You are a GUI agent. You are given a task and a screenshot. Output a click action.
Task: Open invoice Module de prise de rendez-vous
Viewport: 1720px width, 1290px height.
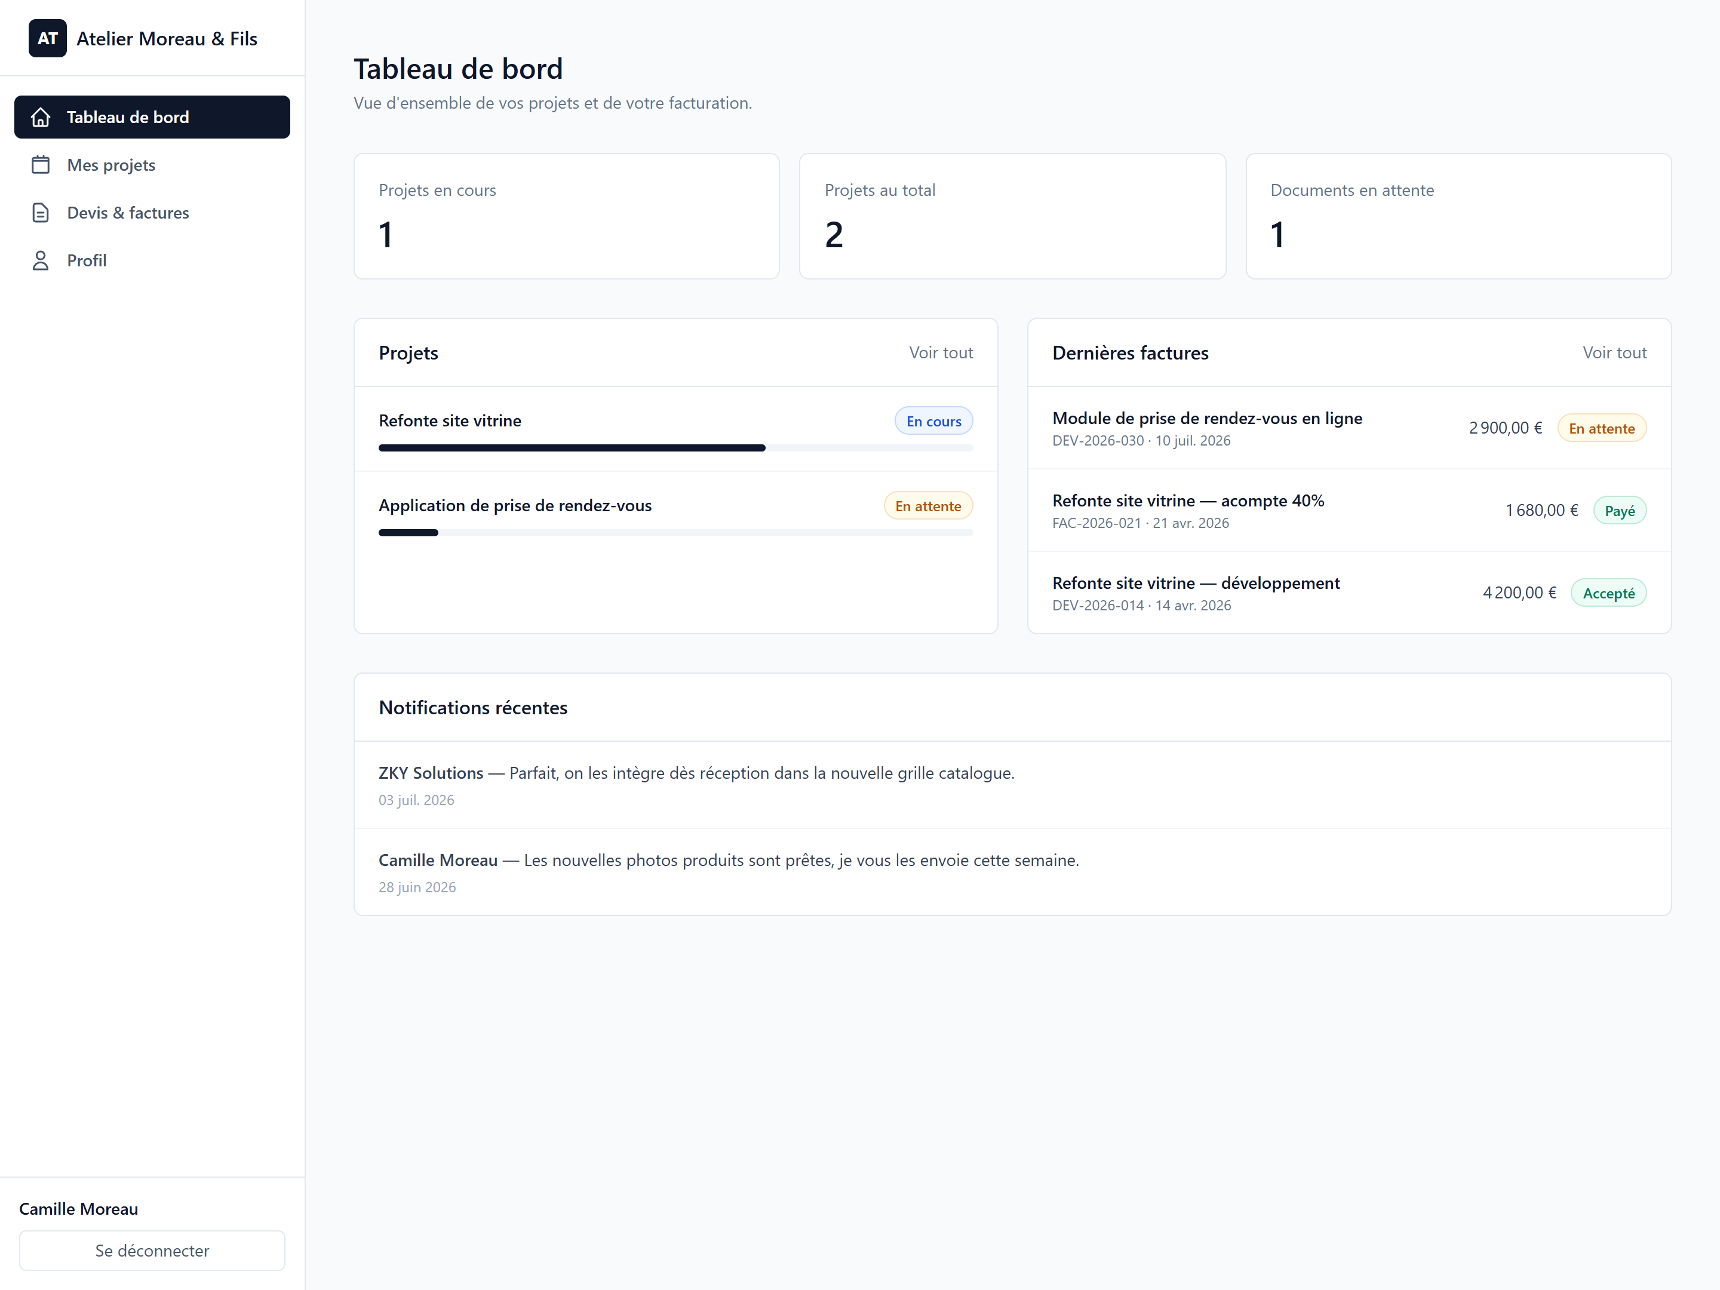coord(1349,428)
